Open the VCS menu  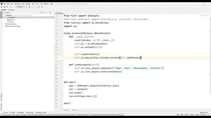pos(42,4)
